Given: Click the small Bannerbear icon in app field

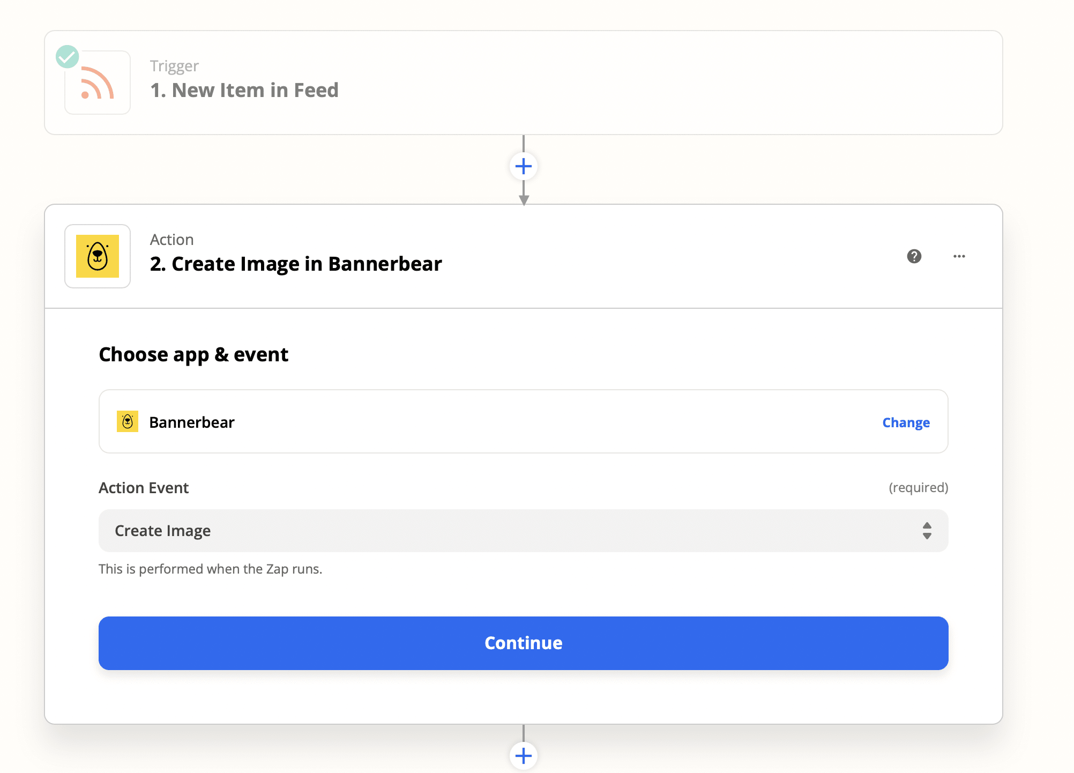Looking at the screenshot, I should (x=128, y=422).
